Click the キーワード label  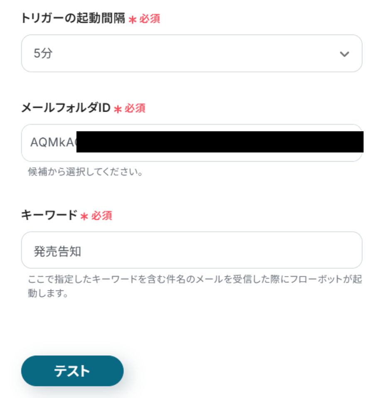[49, 215]
